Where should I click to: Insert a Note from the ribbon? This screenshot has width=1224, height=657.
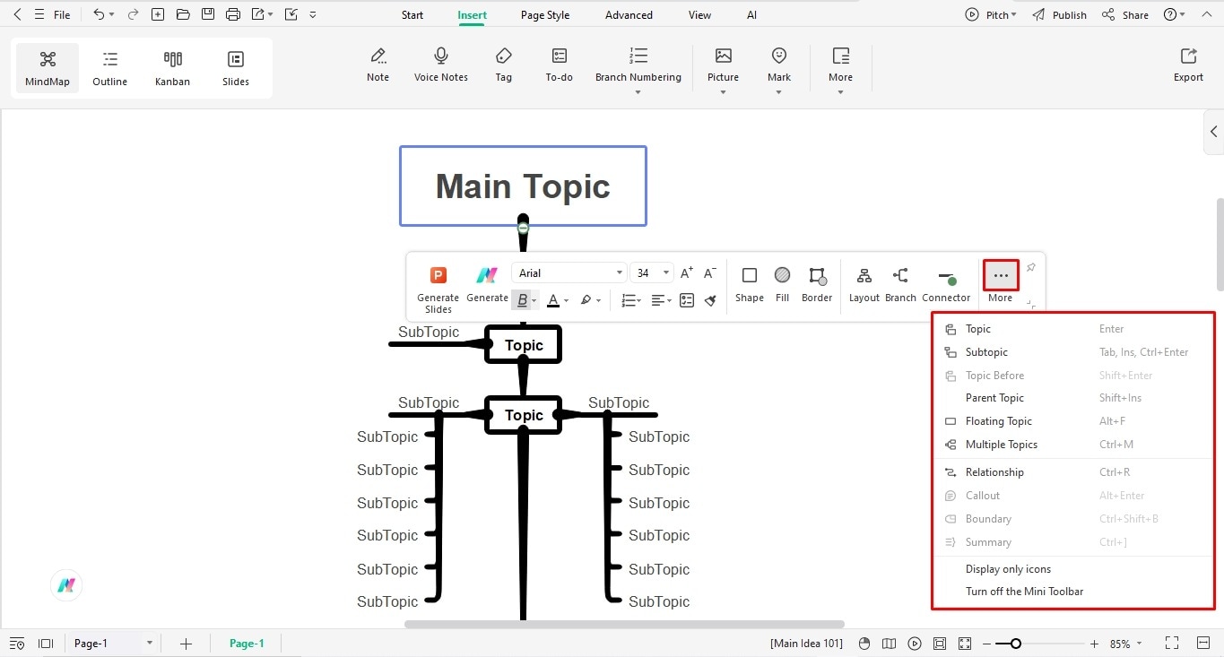point(378,65)
